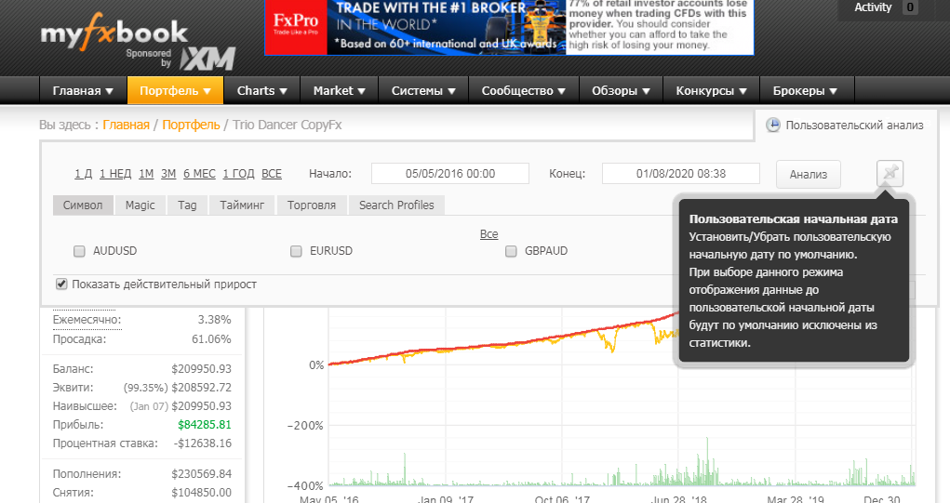Click Главная in the breadcrumb
This screenshot has width=950, height=503.
click(x=126, y=125)
